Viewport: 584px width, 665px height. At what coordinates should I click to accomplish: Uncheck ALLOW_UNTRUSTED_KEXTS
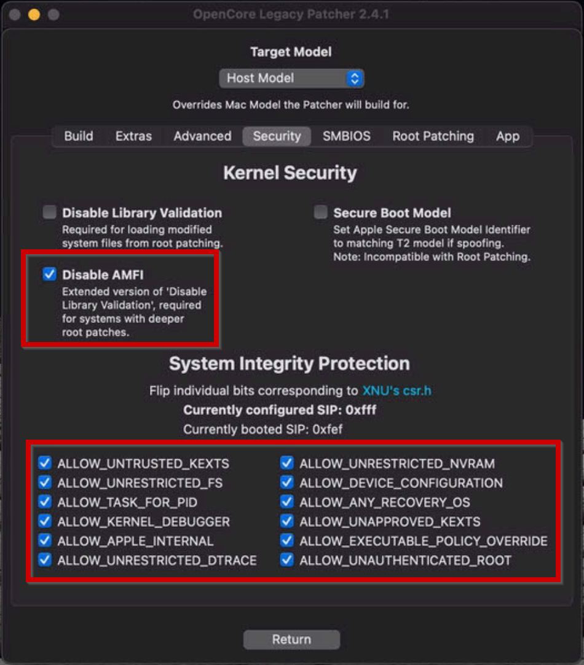[45, 463]
